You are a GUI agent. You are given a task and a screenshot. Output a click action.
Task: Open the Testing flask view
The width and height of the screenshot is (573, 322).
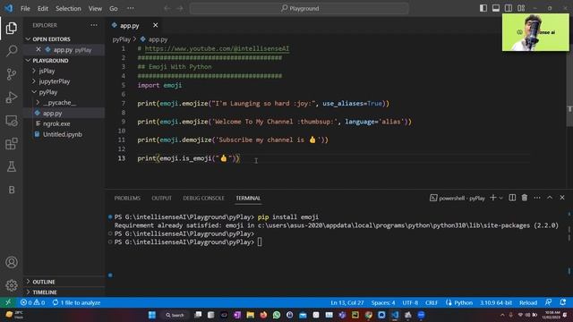tap(12, 166)
